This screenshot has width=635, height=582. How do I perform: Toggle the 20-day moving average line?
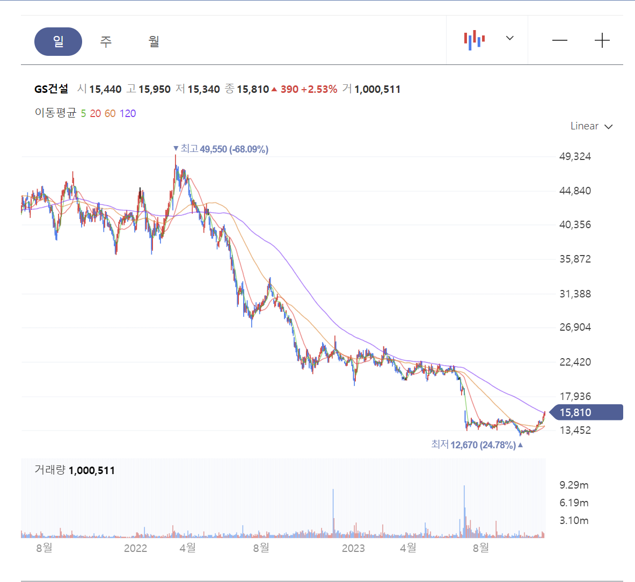click(95, 113)
